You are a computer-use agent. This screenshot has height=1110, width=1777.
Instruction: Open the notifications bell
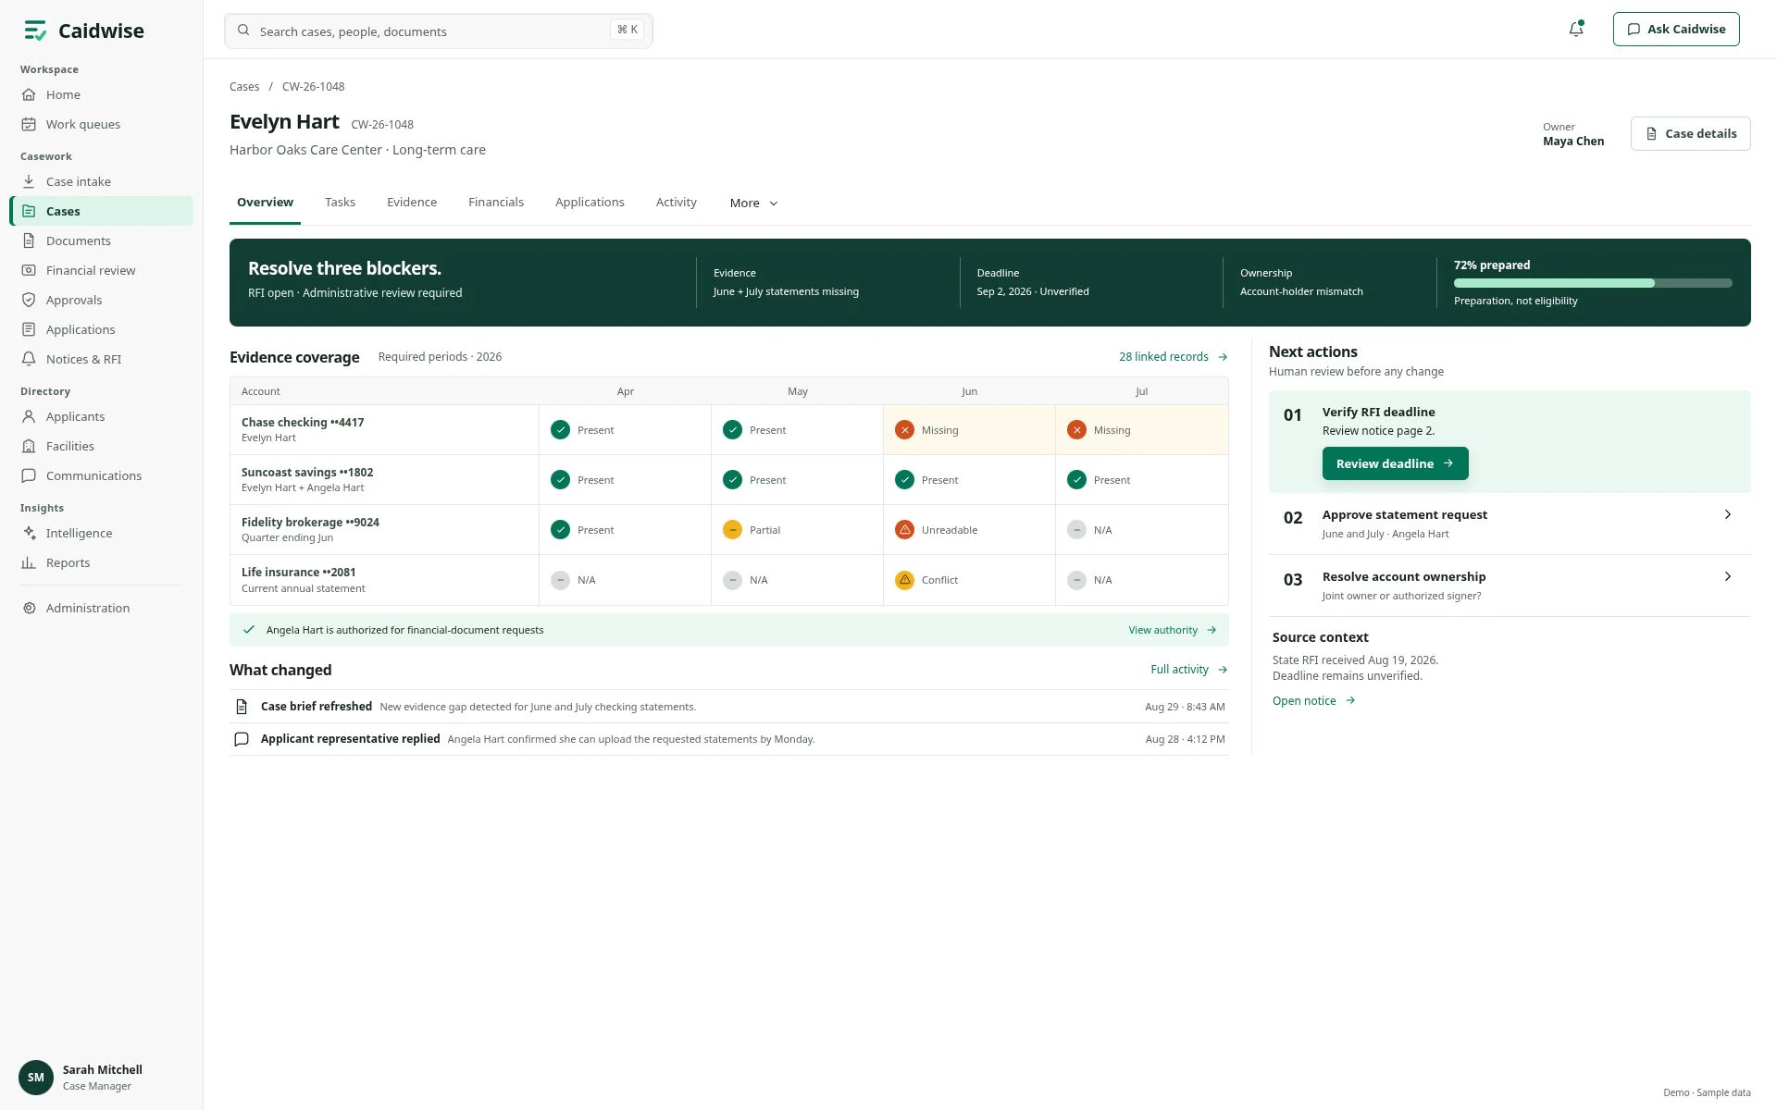coord(1576,29)
